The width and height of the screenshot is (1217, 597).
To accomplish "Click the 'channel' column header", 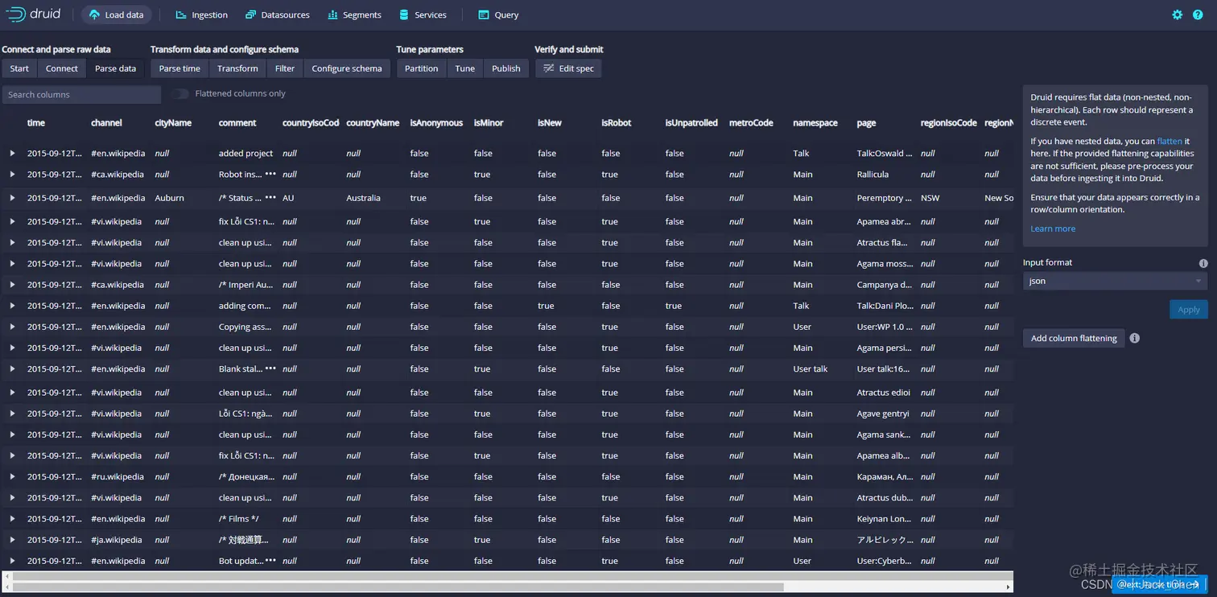I will pos(106,123).
